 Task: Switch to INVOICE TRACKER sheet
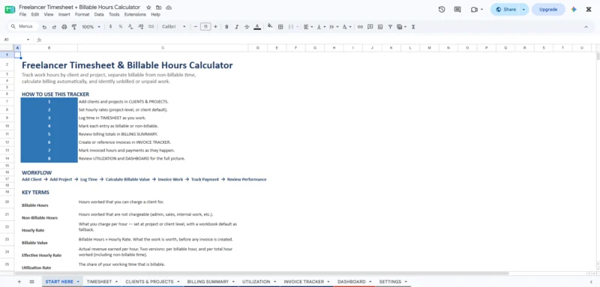[304, 282]
